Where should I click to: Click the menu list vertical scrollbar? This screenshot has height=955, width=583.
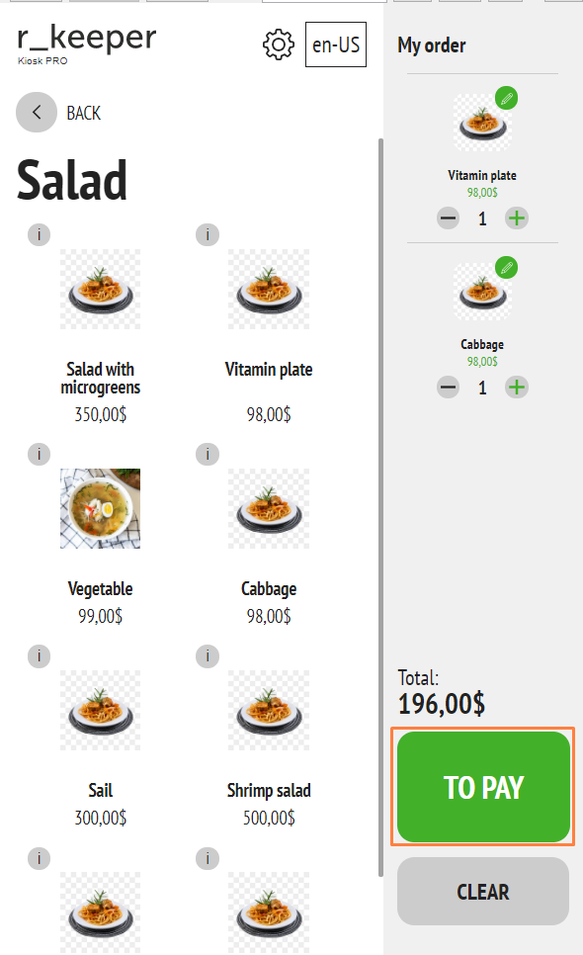(381, 507)
